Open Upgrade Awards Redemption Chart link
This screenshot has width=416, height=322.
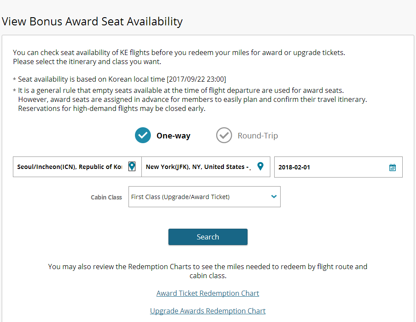208,310
